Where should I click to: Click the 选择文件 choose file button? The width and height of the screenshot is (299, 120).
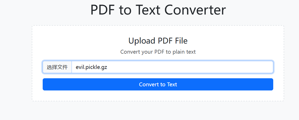(x=57, y=67)
